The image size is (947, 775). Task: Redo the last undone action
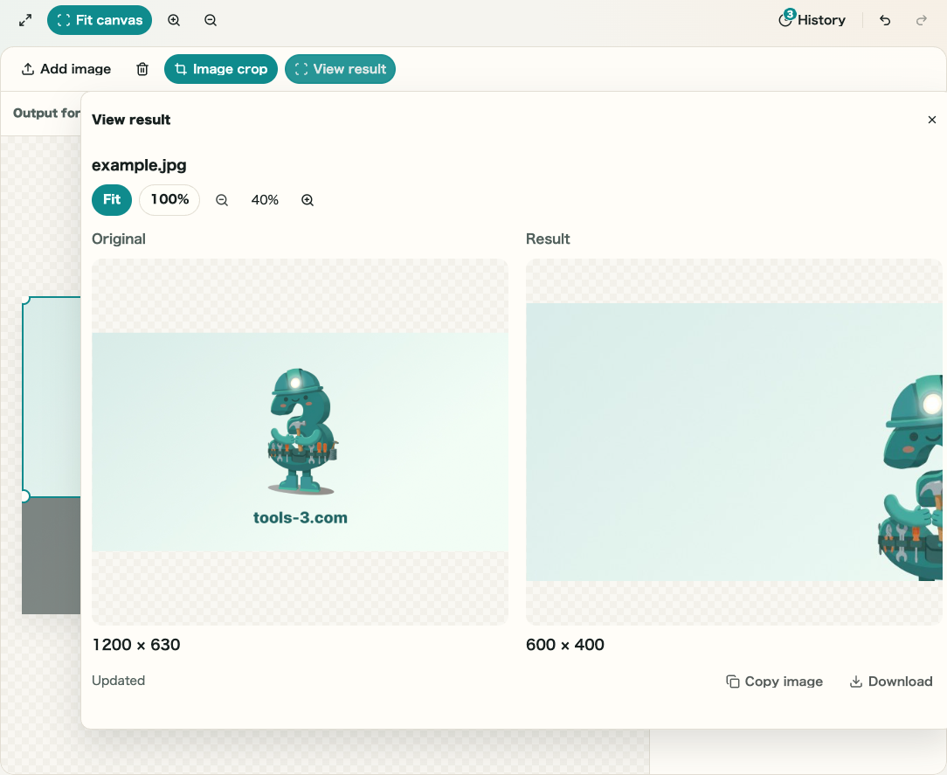coord(921,21)
